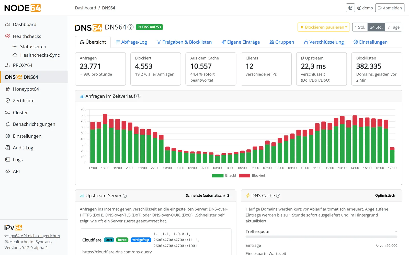This screenshot has height=255, width=409.
Task: Click the PROXY64 network icon in sidebar
Action: tap(8, 65)
